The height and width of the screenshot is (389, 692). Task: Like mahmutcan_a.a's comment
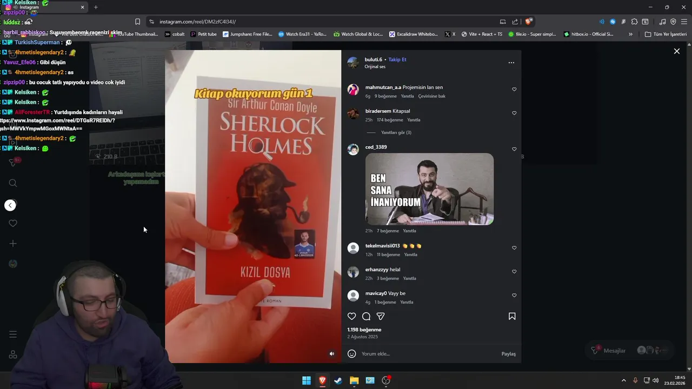coord(514,90)
